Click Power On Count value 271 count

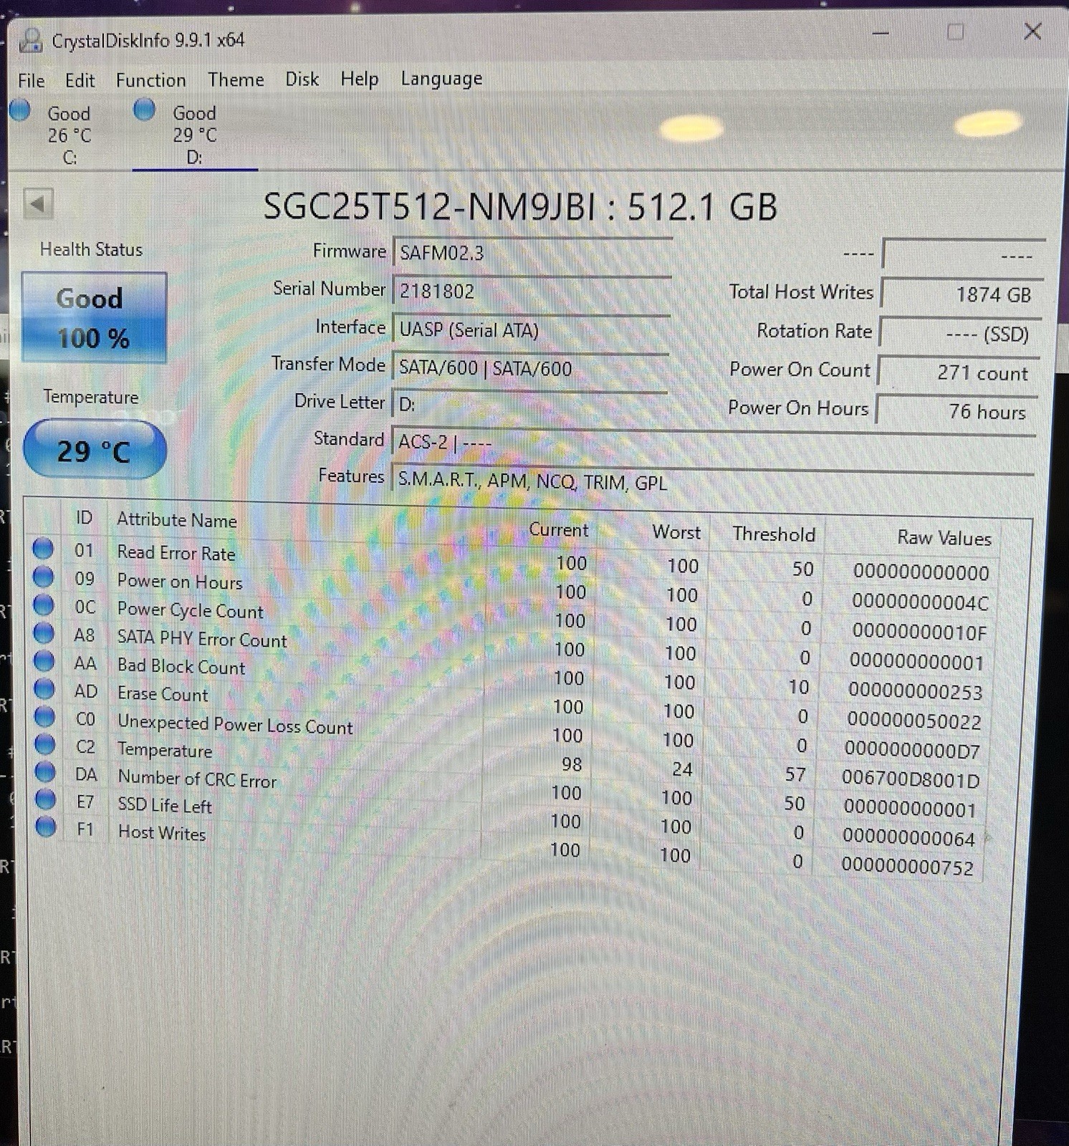[x=958, y=372]
